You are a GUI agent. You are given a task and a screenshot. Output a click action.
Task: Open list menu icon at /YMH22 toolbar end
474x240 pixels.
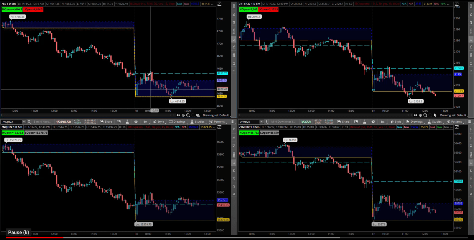tap(470, 122)
